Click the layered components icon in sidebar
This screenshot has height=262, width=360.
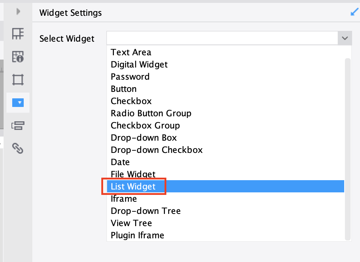[x=18, y=126]
